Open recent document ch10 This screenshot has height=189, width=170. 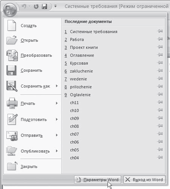[x=74, y=110]
